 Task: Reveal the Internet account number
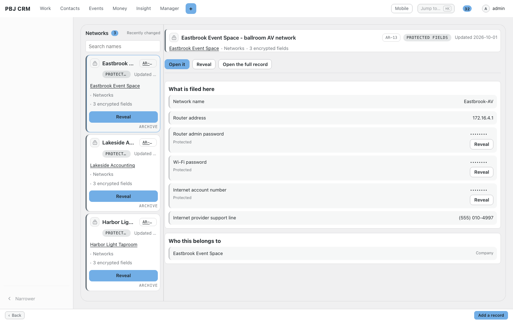click(482, 200)
